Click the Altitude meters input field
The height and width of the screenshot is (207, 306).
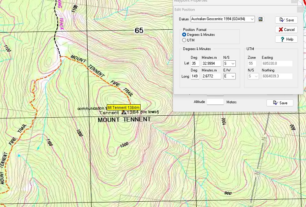[x=215, y=102]
